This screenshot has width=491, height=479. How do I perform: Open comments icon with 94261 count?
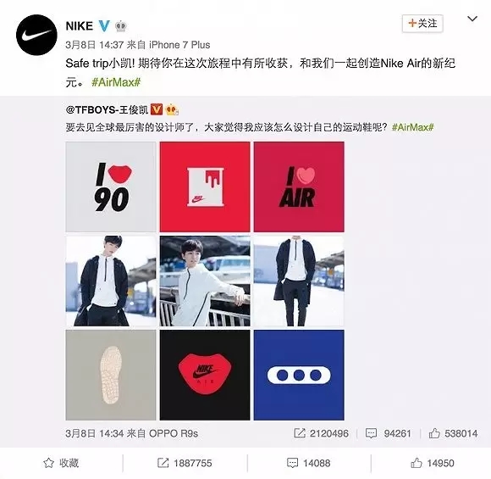click(371, 433)
